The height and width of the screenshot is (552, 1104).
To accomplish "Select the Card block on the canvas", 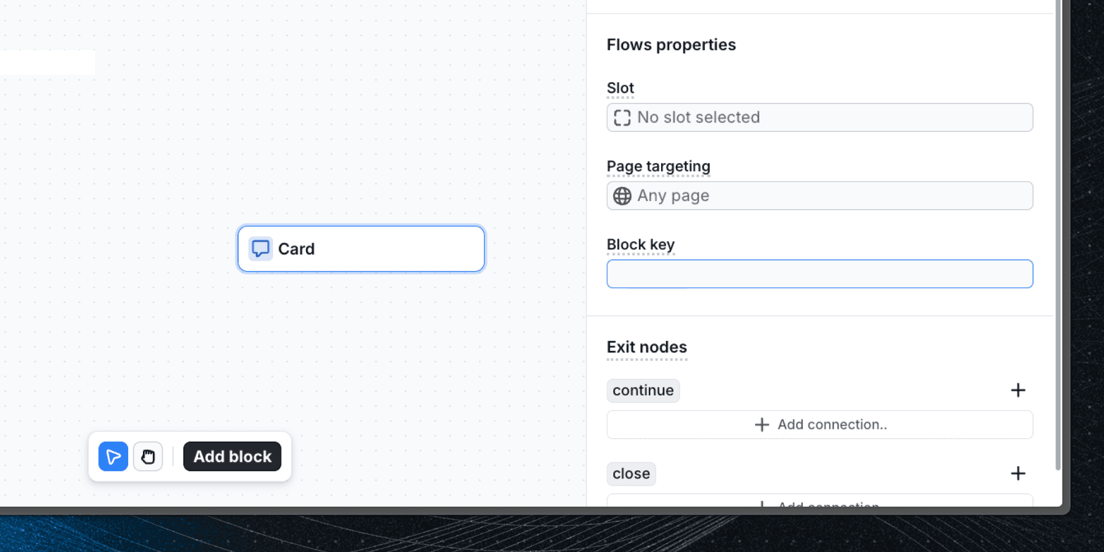I will point(361,248).
